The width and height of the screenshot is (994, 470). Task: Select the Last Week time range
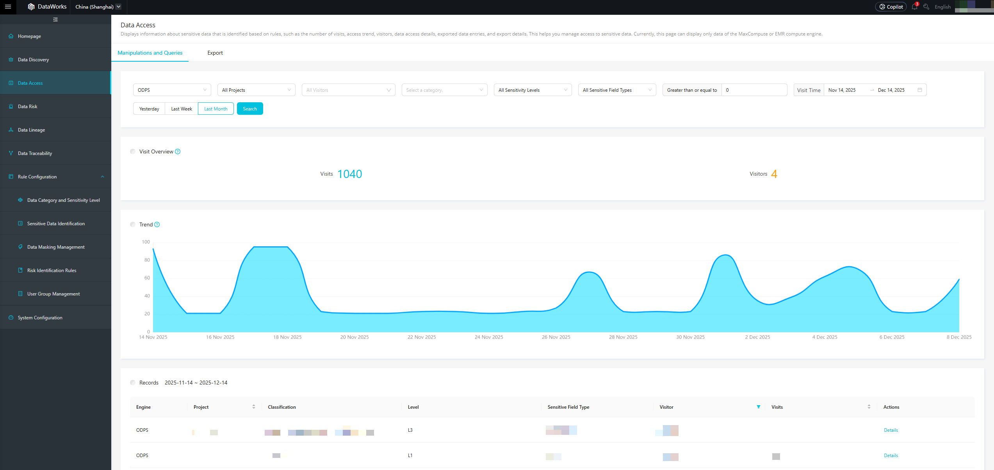pos(182,109)
